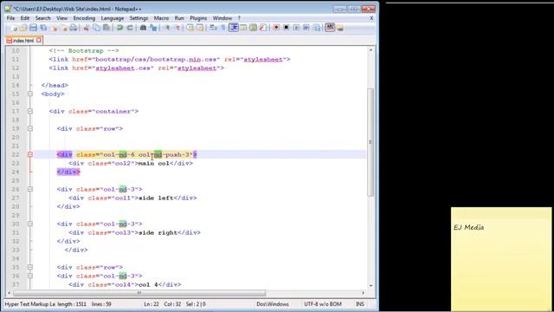Screen dimensions: 554x312
Task: Click the Close document toolbar icon
Action: (54, 28)
